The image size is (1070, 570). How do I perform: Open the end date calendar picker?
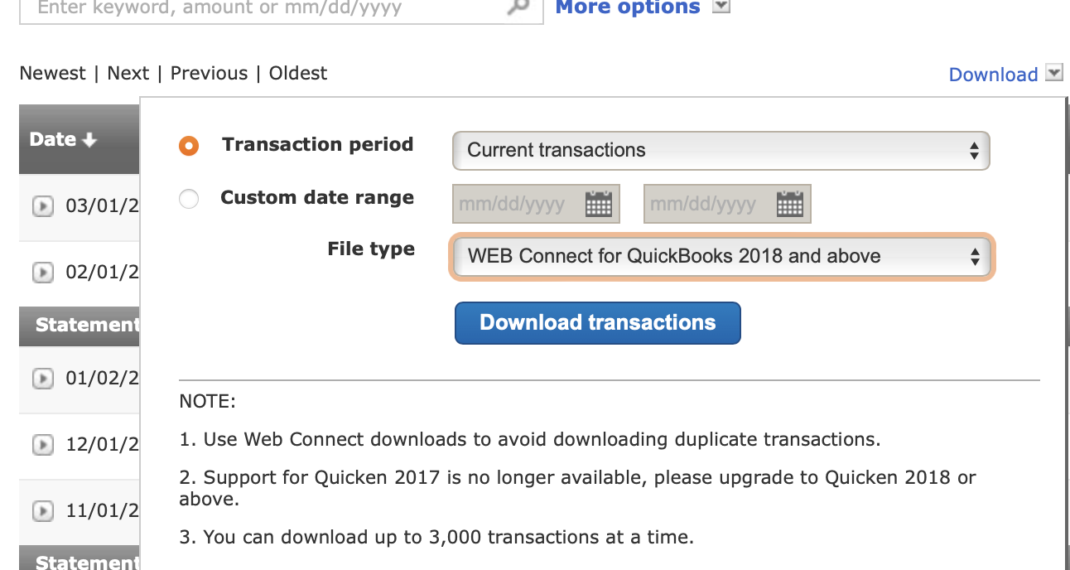790,204
